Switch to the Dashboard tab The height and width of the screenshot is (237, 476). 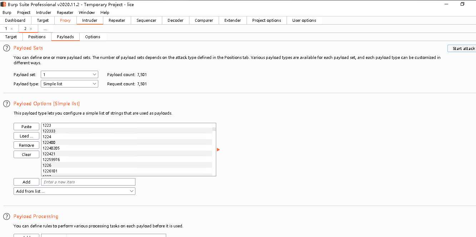tap(15, 20)
